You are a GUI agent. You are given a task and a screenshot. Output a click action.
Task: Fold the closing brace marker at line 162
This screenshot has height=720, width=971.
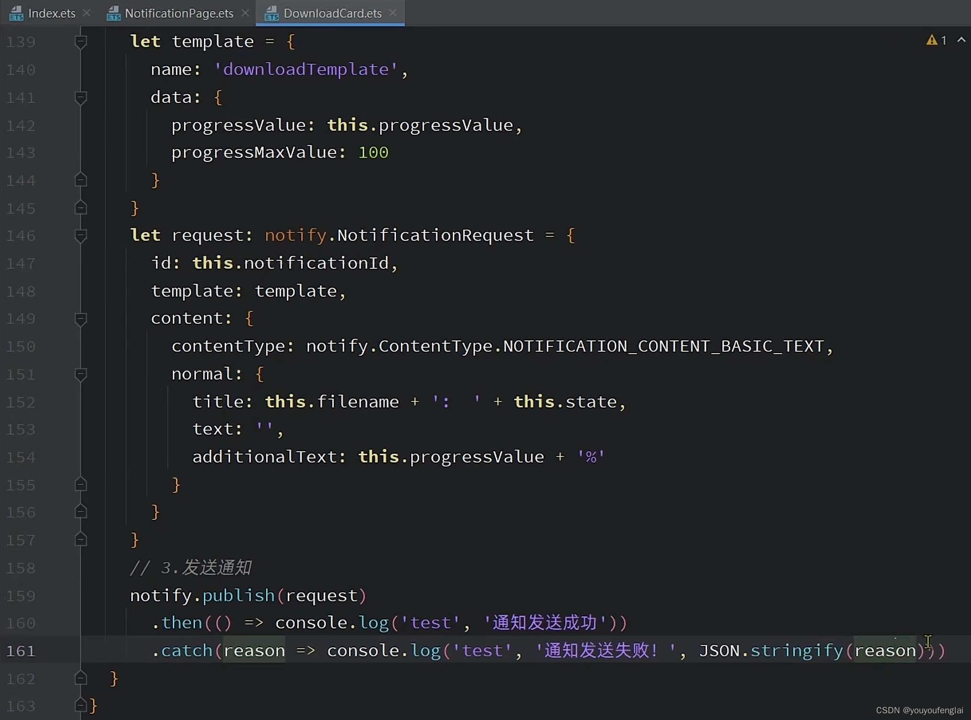[x=81, y=678]
